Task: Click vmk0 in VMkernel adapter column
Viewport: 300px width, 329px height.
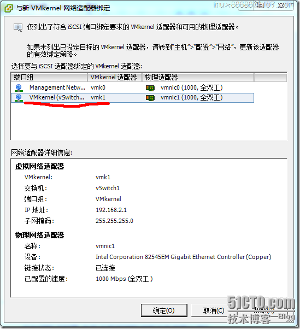Action: click(x=98, y=87)
